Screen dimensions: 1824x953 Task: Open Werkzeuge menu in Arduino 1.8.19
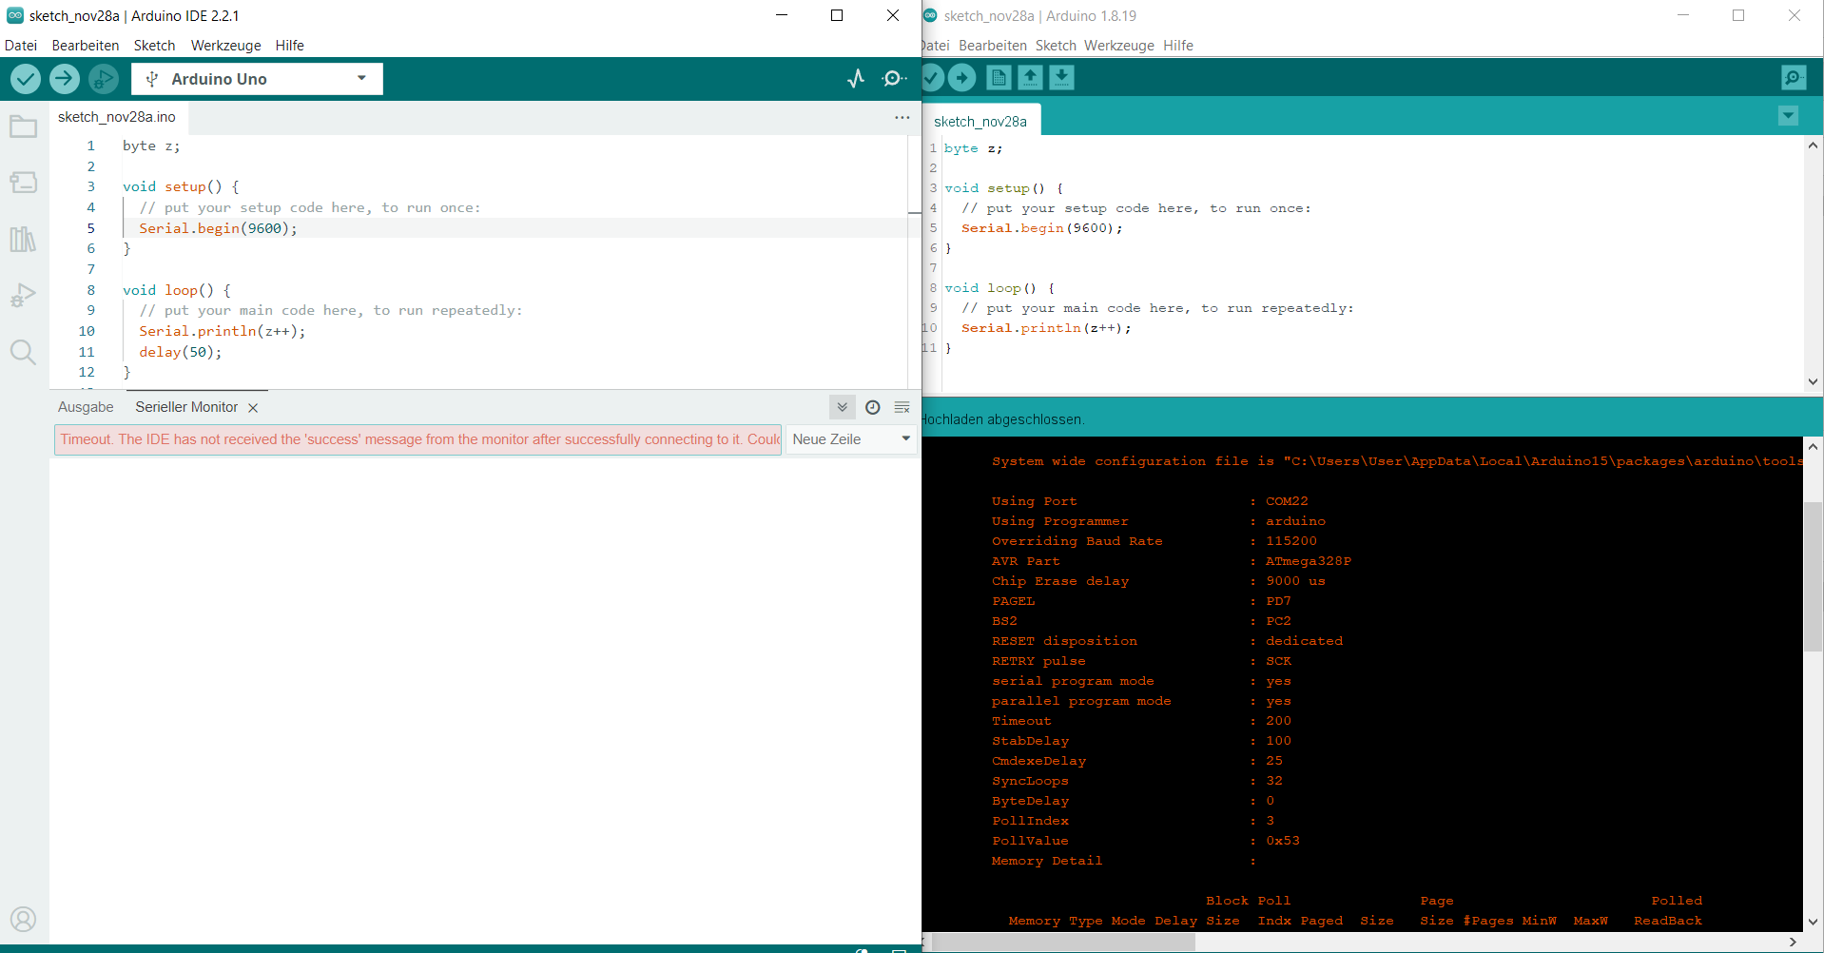pos(1119,46)
